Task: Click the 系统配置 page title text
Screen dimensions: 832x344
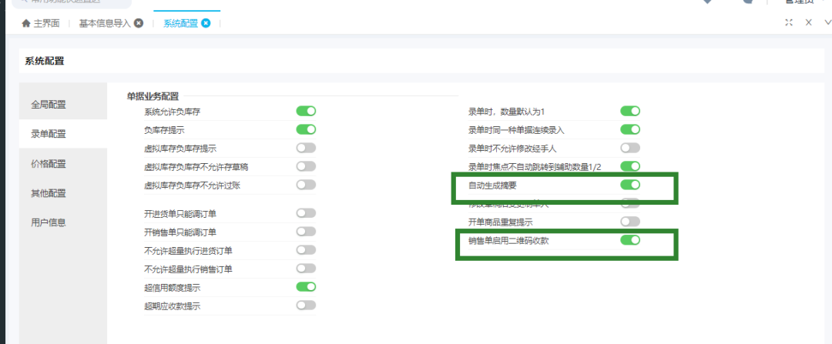Action: pos(45,61)
